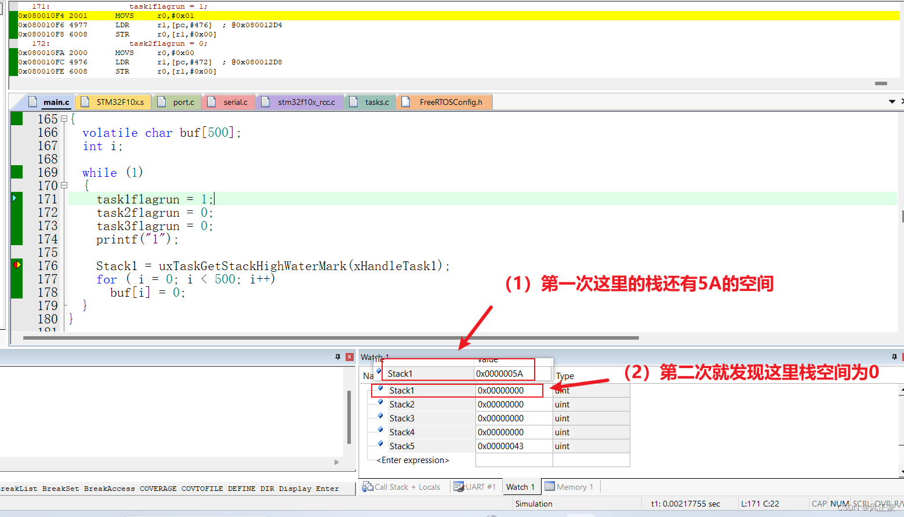Click the Type column header in Watch
This screenshot has height=517, width=904.
(565, 376)
